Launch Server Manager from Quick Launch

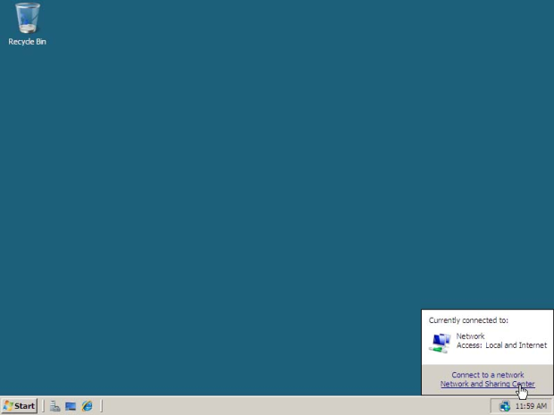pos(55,405)
